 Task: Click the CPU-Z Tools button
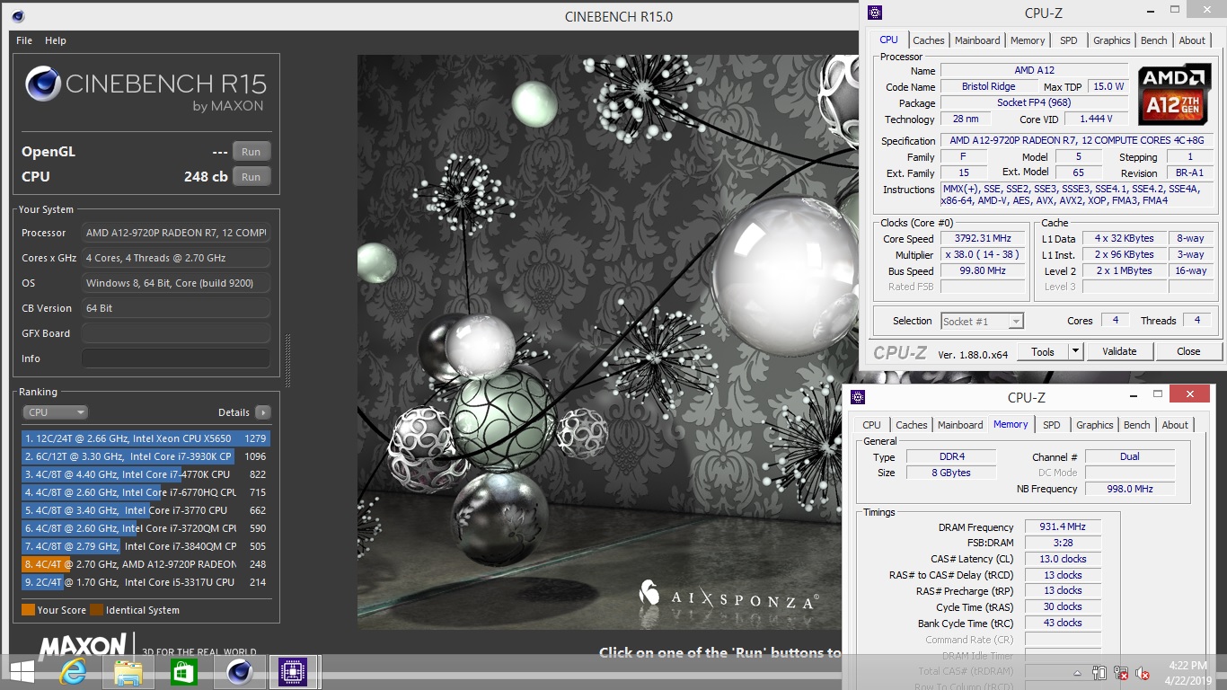[1043, 351]
